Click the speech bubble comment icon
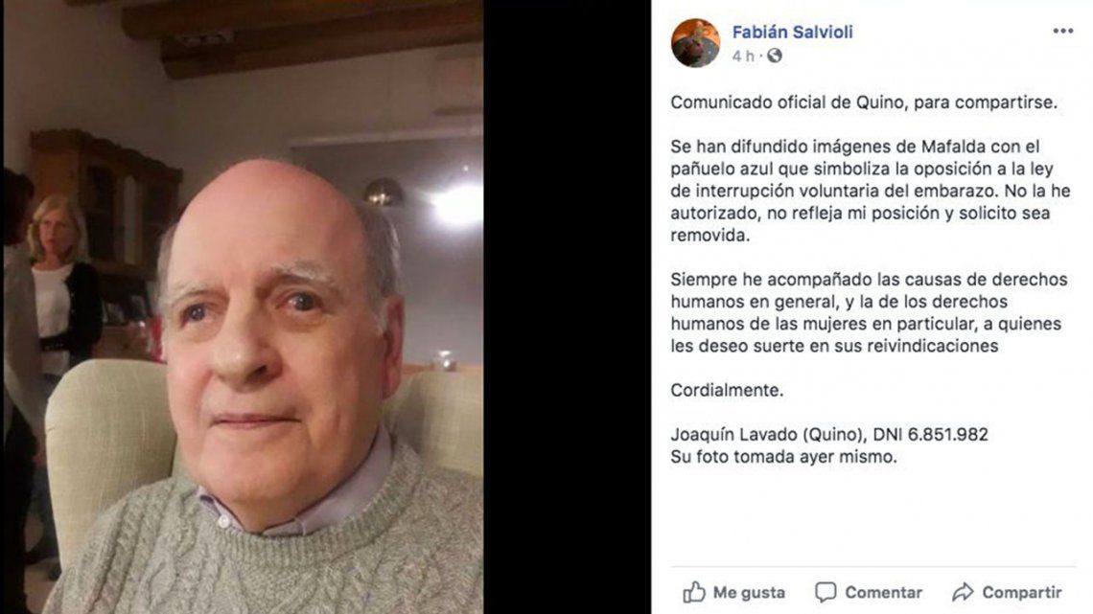Image resolution: width=1093 pixels, height=614 pixels. coord(826,592)
